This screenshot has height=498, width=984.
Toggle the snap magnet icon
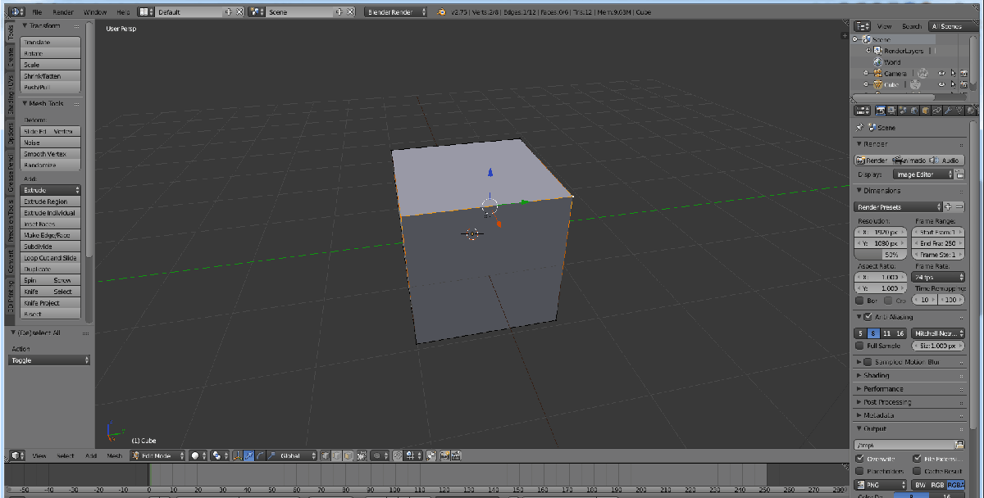pos(397,455)
